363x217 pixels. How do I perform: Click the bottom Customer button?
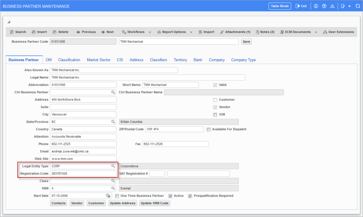tap(96, 203)
